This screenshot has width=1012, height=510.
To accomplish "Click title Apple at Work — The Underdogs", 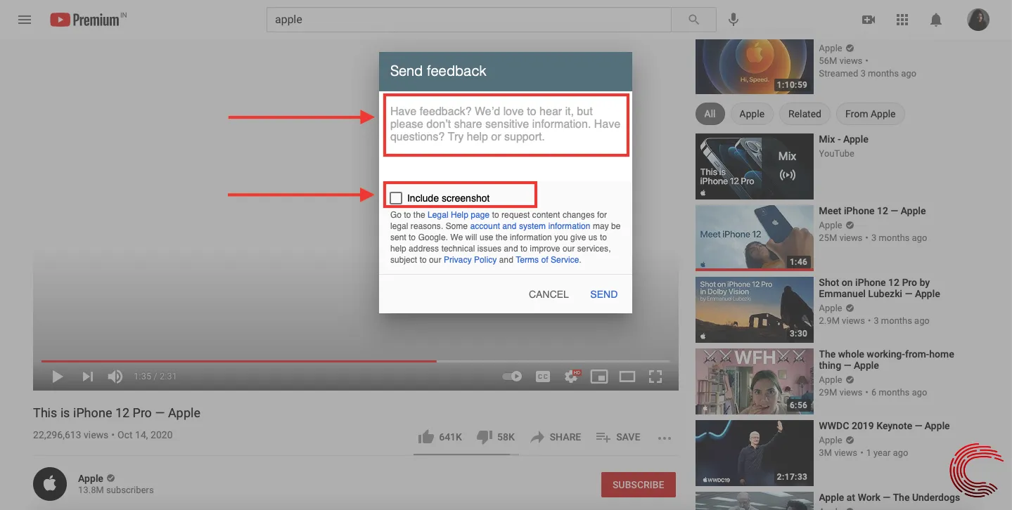I will [x=889, y=497].
